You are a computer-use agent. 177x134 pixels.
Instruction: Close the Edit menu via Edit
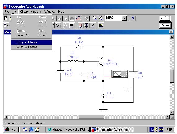click(15, 12)
